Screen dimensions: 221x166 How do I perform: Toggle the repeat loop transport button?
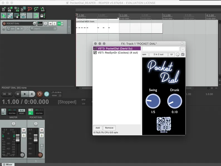(47, 94)
